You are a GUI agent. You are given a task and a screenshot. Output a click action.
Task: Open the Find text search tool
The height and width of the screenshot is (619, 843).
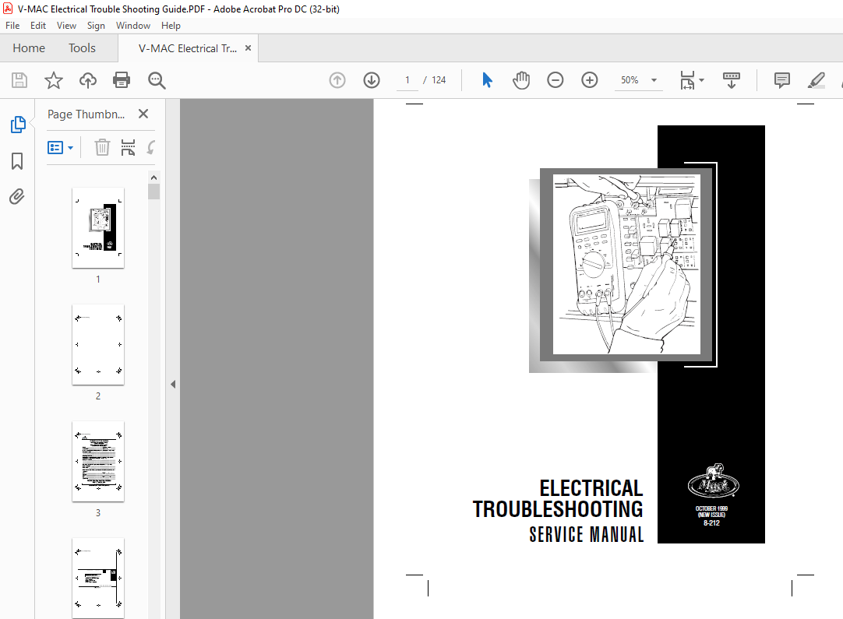point(157,80)
